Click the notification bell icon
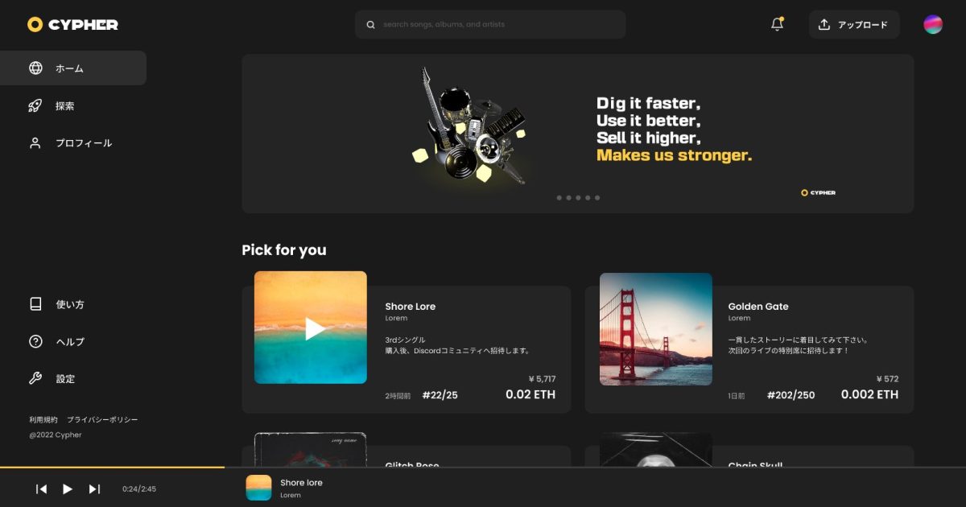 [x=777, y=24]
